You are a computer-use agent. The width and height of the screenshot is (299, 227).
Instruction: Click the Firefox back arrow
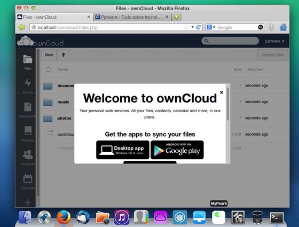[x=21, y=27]
